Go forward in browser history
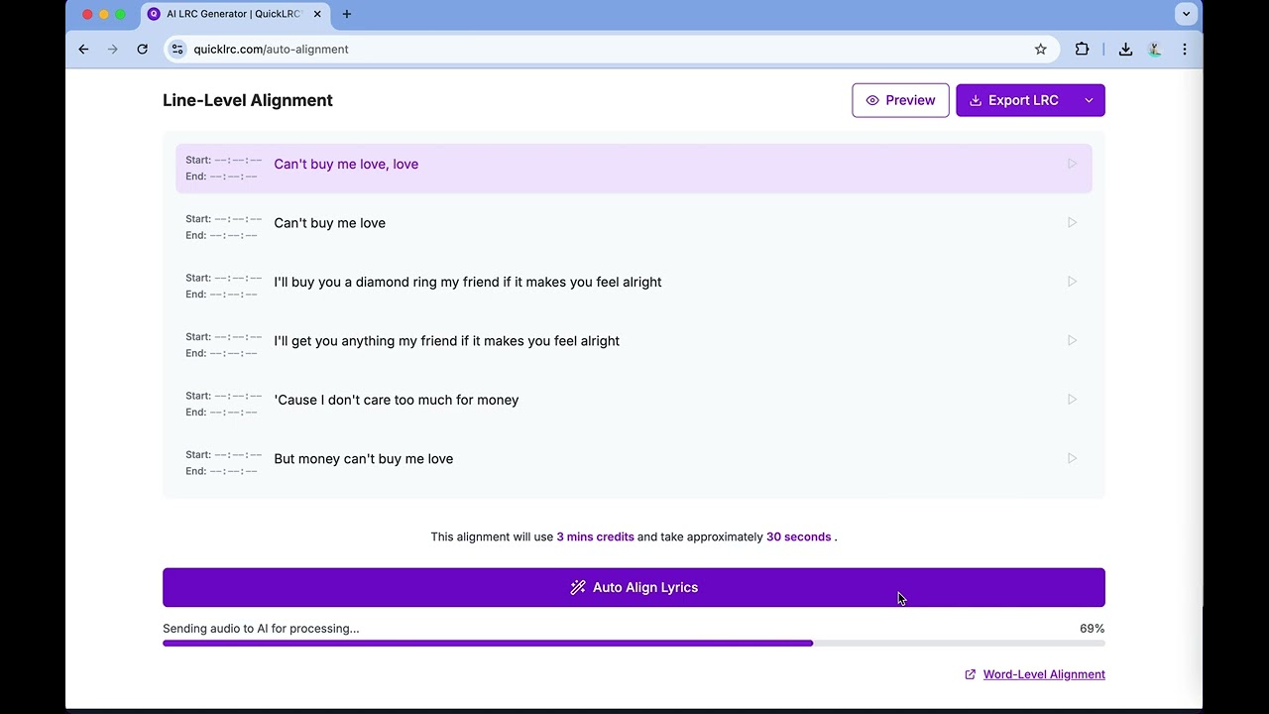Viewport: 1269px width, 714px height. pos(113,49)
